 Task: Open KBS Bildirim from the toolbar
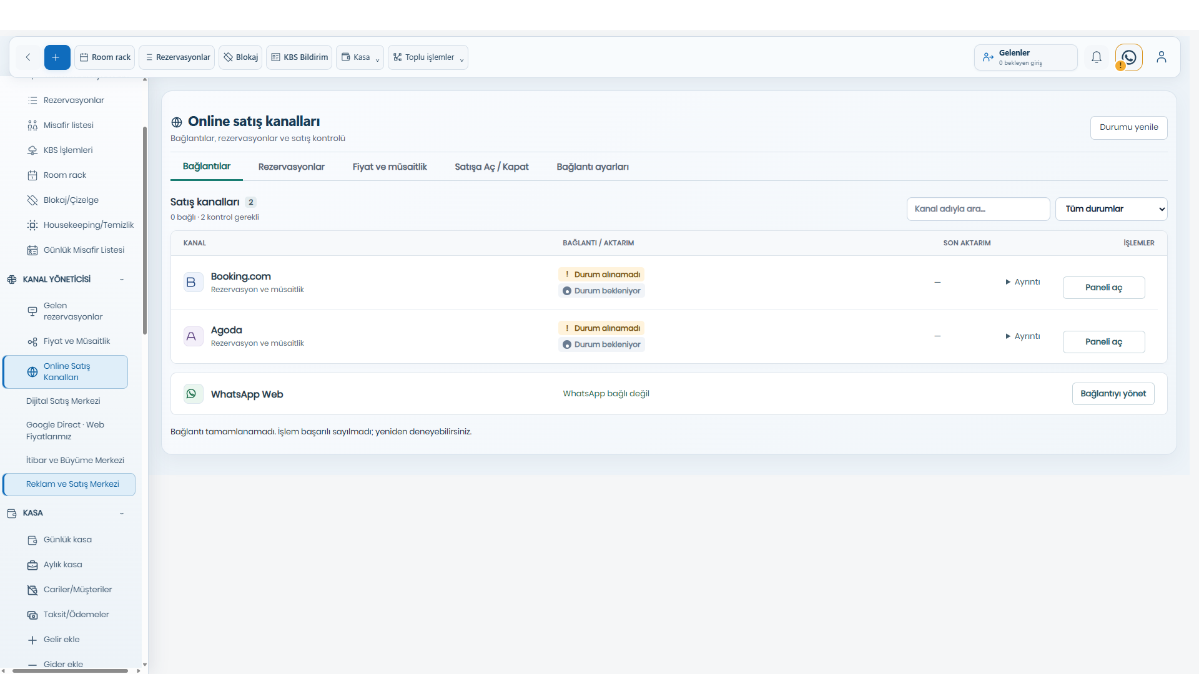[299, 57]
